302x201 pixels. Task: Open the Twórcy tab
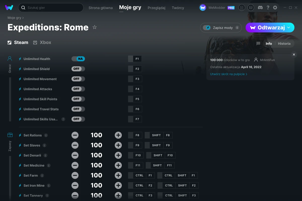click(178, 8)
